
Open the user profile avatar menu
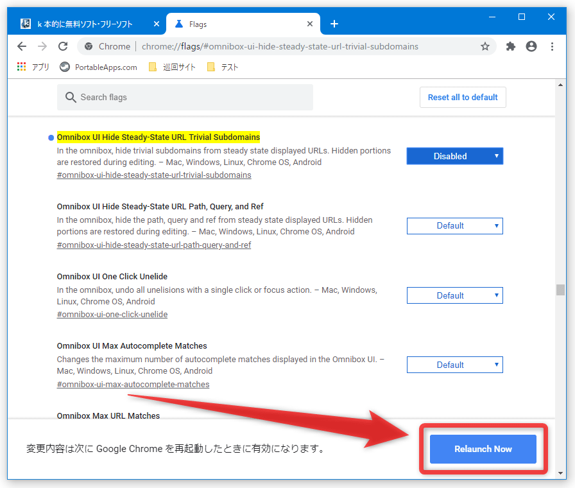tap(531, 47)
